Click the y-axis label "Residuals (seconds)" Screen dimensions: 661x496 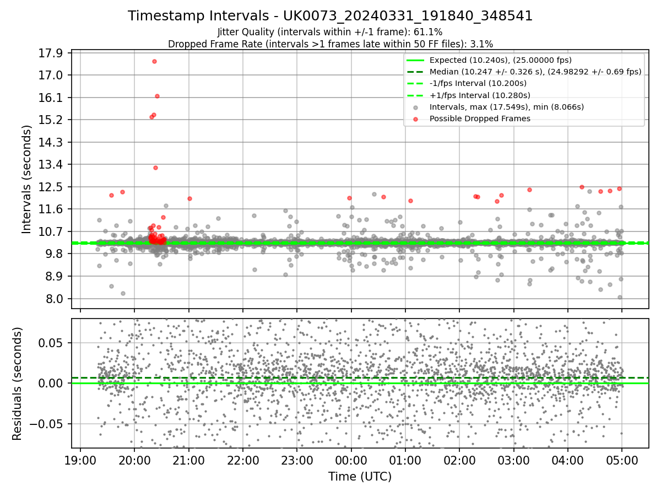[17, 384]
